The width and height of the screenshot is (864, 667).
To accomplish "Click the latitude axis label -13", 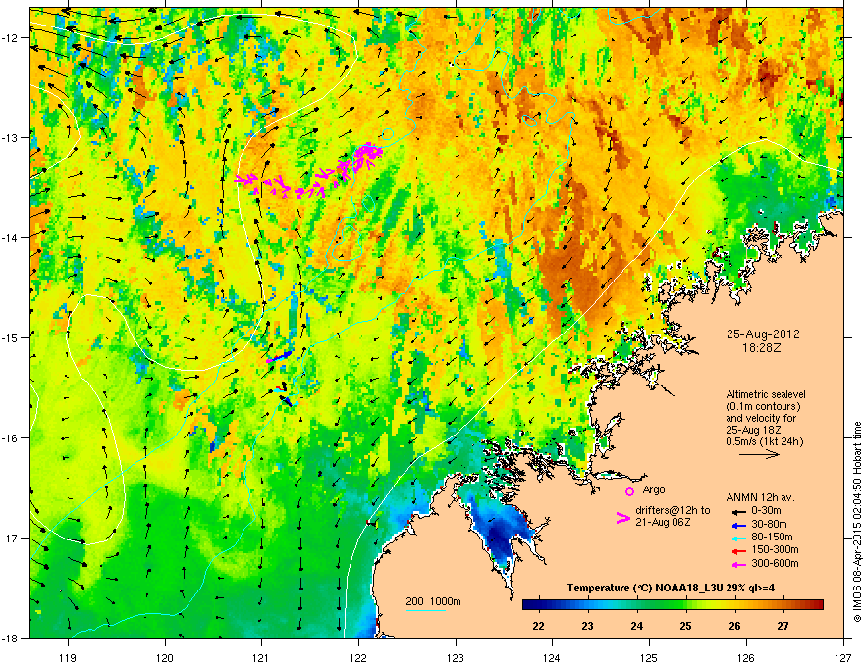I will tap(11, 138).
